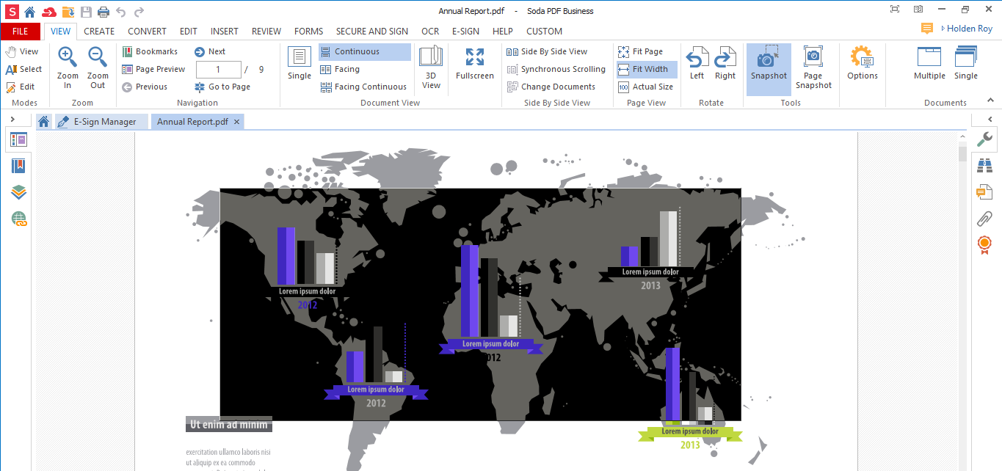Open the FILE menu
Image resolution: width=1002 pixels, height=471 pixels.
[x=21, y=32]
